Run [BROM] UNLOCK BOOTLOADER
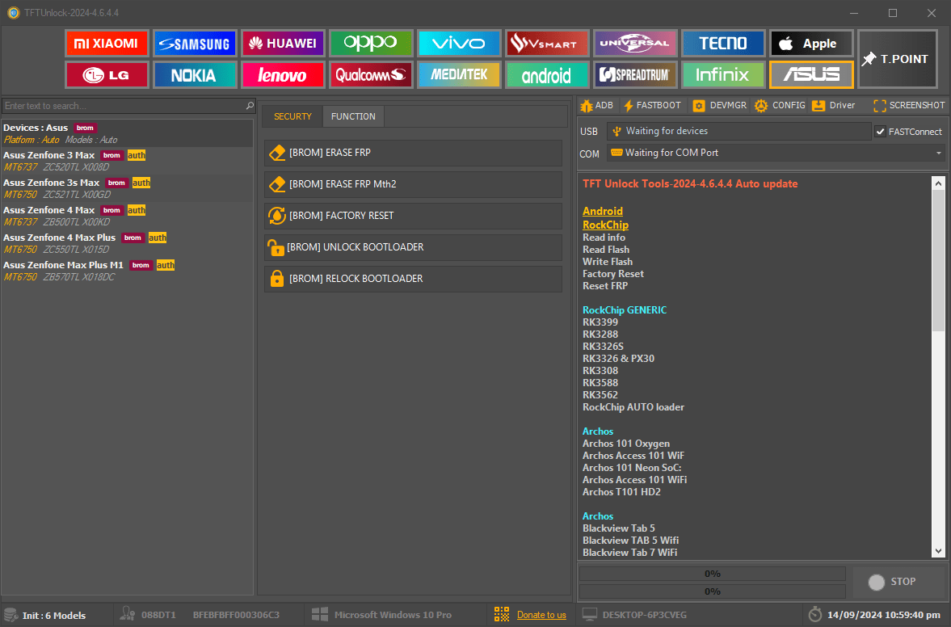Screen dimensions: 951x627 [x=413, y=246]
